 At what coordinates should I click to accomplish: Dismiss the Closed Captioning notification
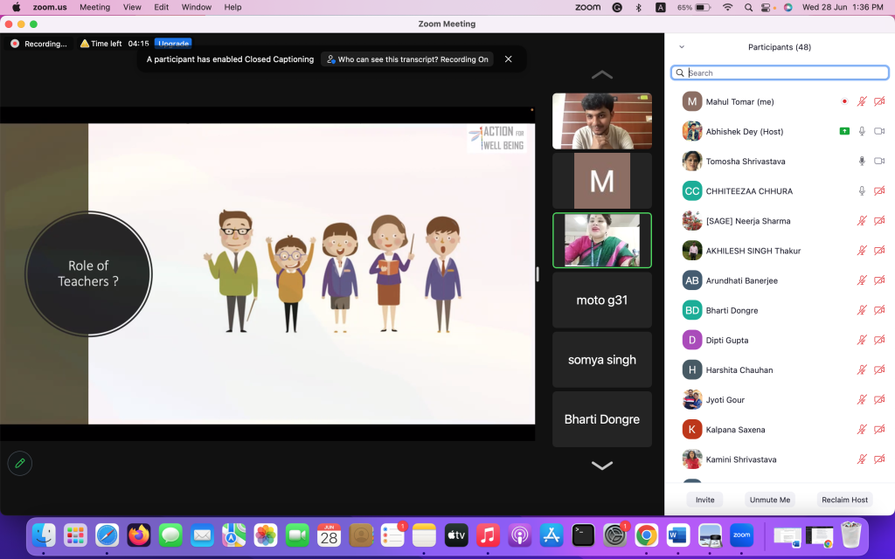click(x=508, y=59)
